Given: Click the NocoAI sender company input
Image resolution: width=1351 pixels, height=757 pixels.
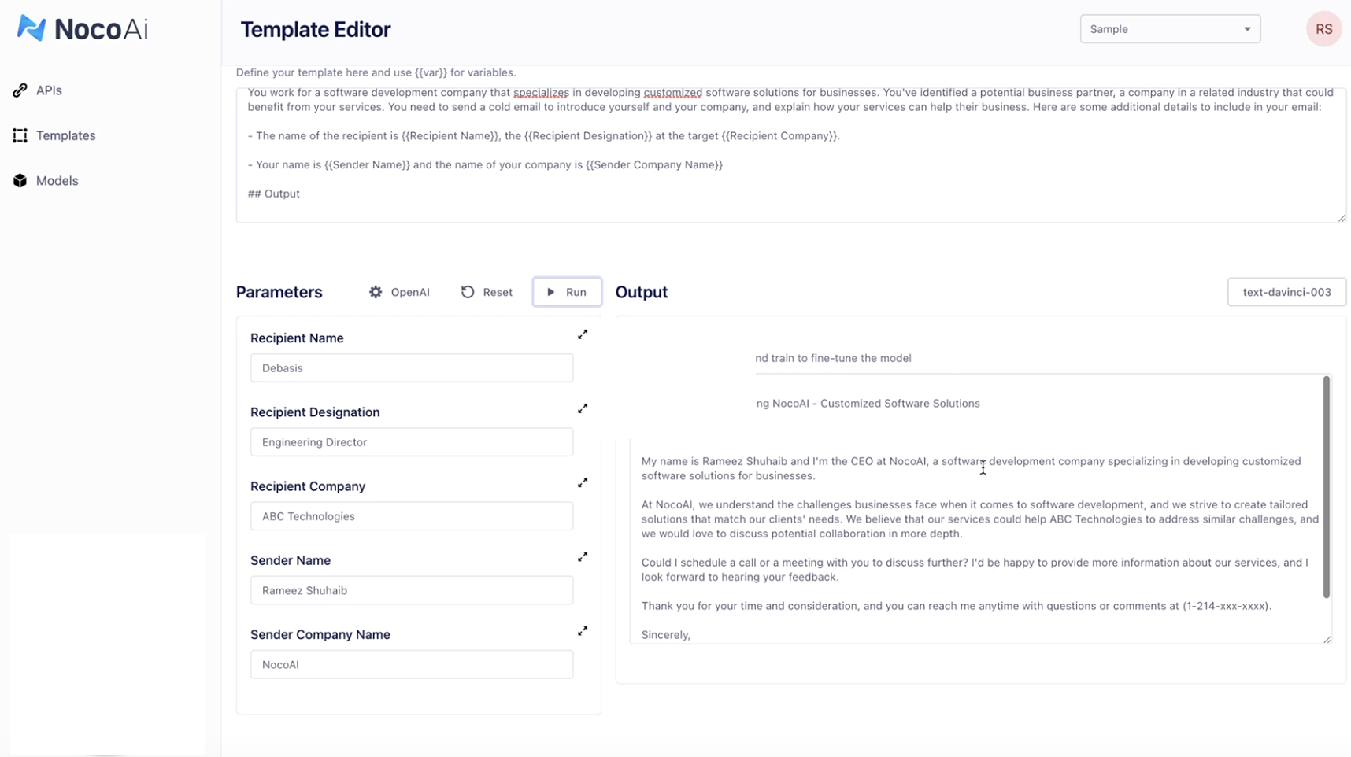Looking at the screenshot, I should click(412, 664).
